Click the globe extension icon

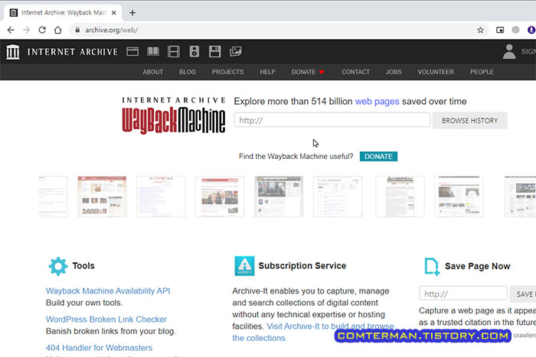click(x=515, y=30)
